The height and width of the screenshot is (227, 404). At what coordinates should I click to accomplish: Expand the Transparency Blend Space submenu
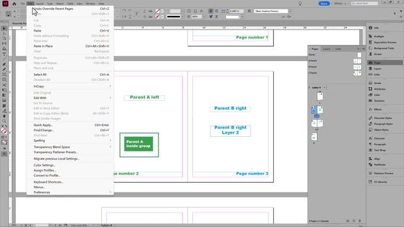(x=70, y=147)
